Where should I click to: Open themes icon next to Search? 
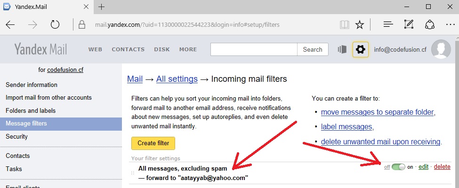pyautogui.click(x=342, y=49)
